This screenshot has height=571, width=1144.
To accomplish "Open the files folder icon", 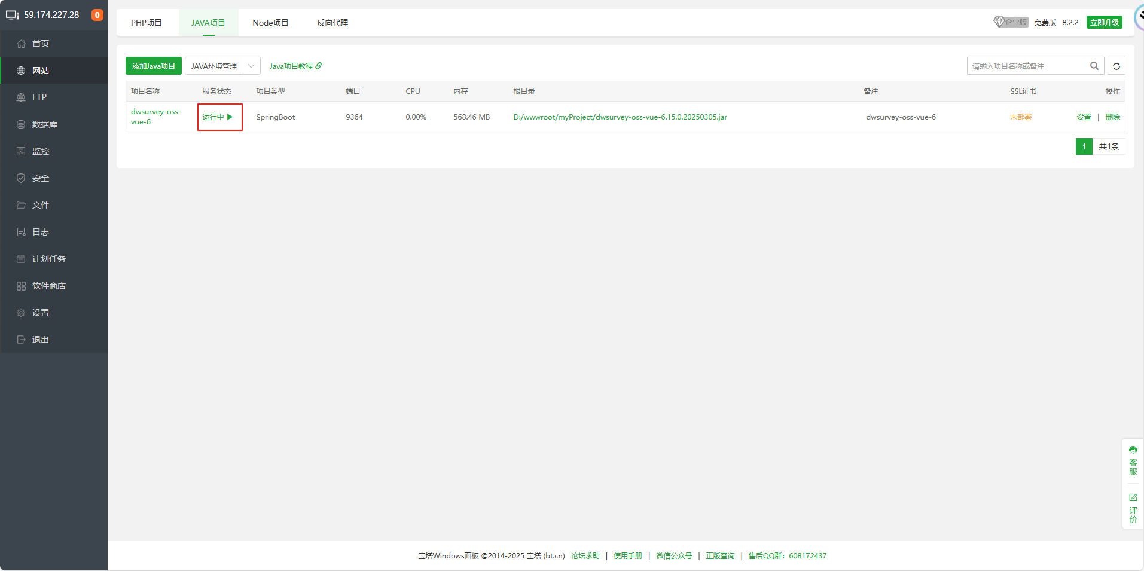I will [x=21, y=205].
